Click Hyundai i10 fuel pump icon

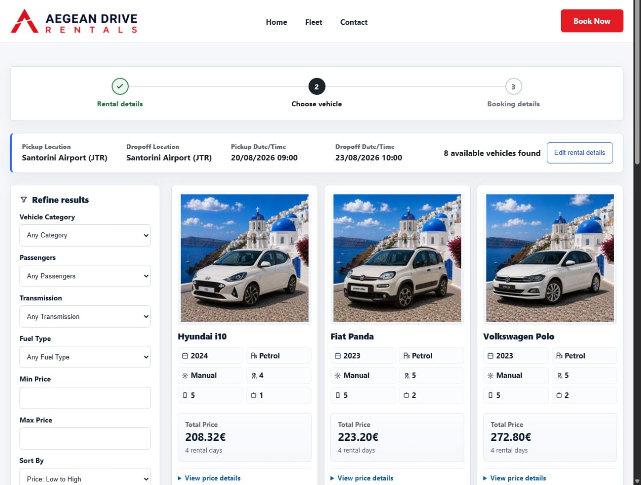click(254, 356)
